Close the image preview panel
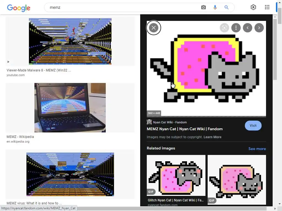This screenshot has height=211, width=282. click(154, 28)
